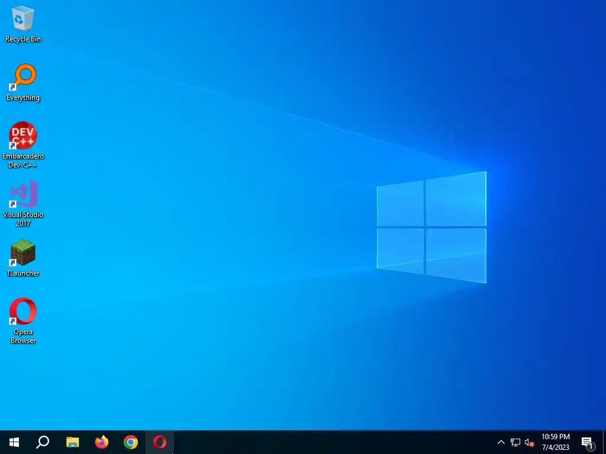Open the Action Center notifications icon
Viewport: 606px width, 454px height.
588,442
